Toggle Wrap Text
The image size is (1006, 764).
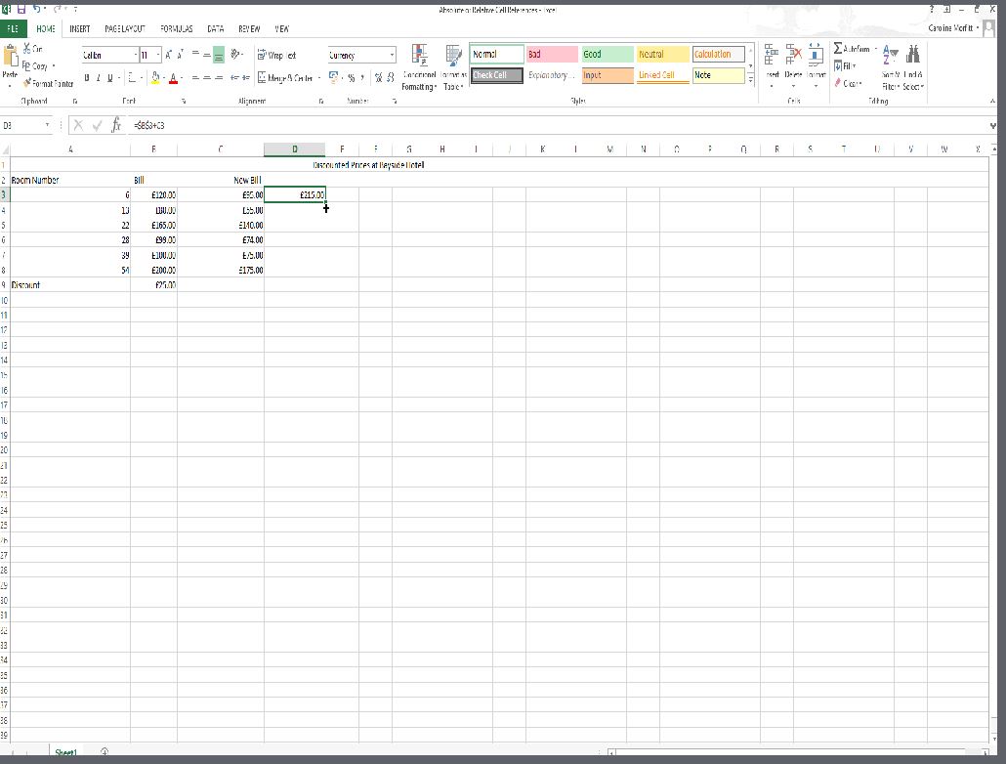pos(276,56)
